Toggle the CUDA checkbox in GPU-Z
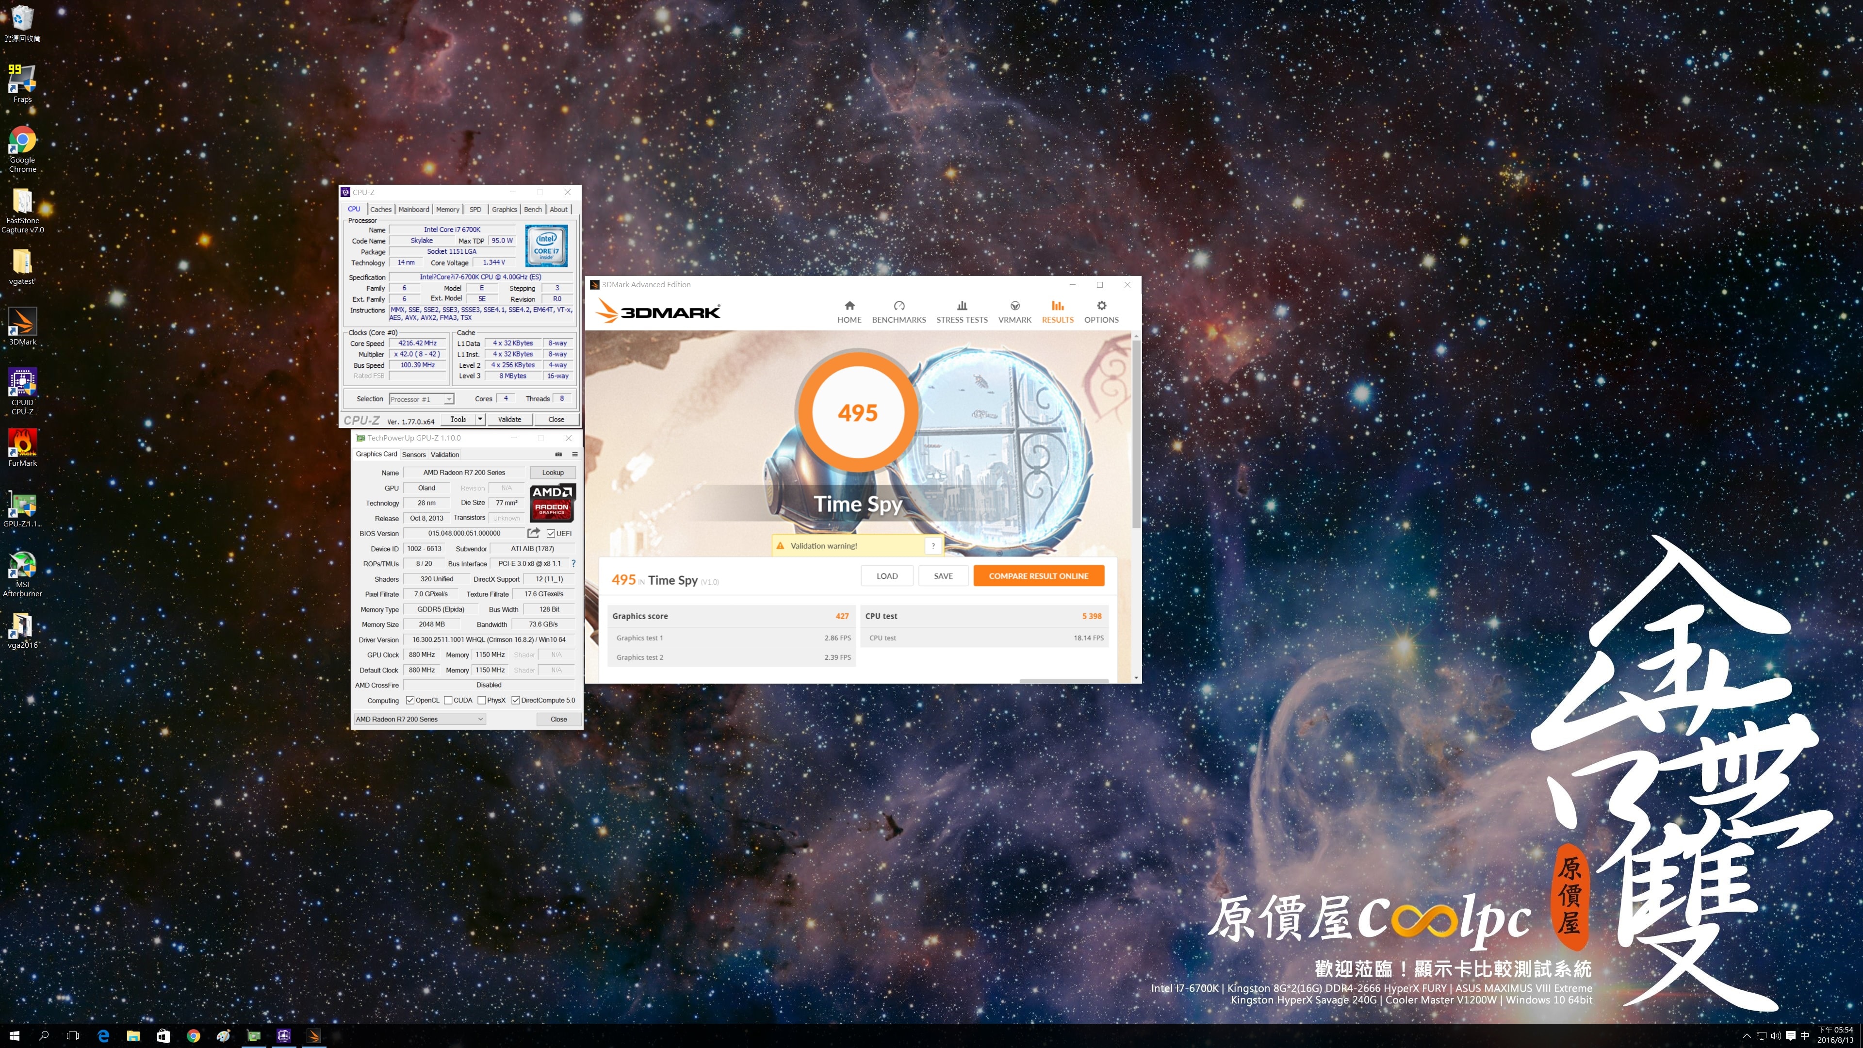The image size is (1863, 1048). [x=448, y=700]
